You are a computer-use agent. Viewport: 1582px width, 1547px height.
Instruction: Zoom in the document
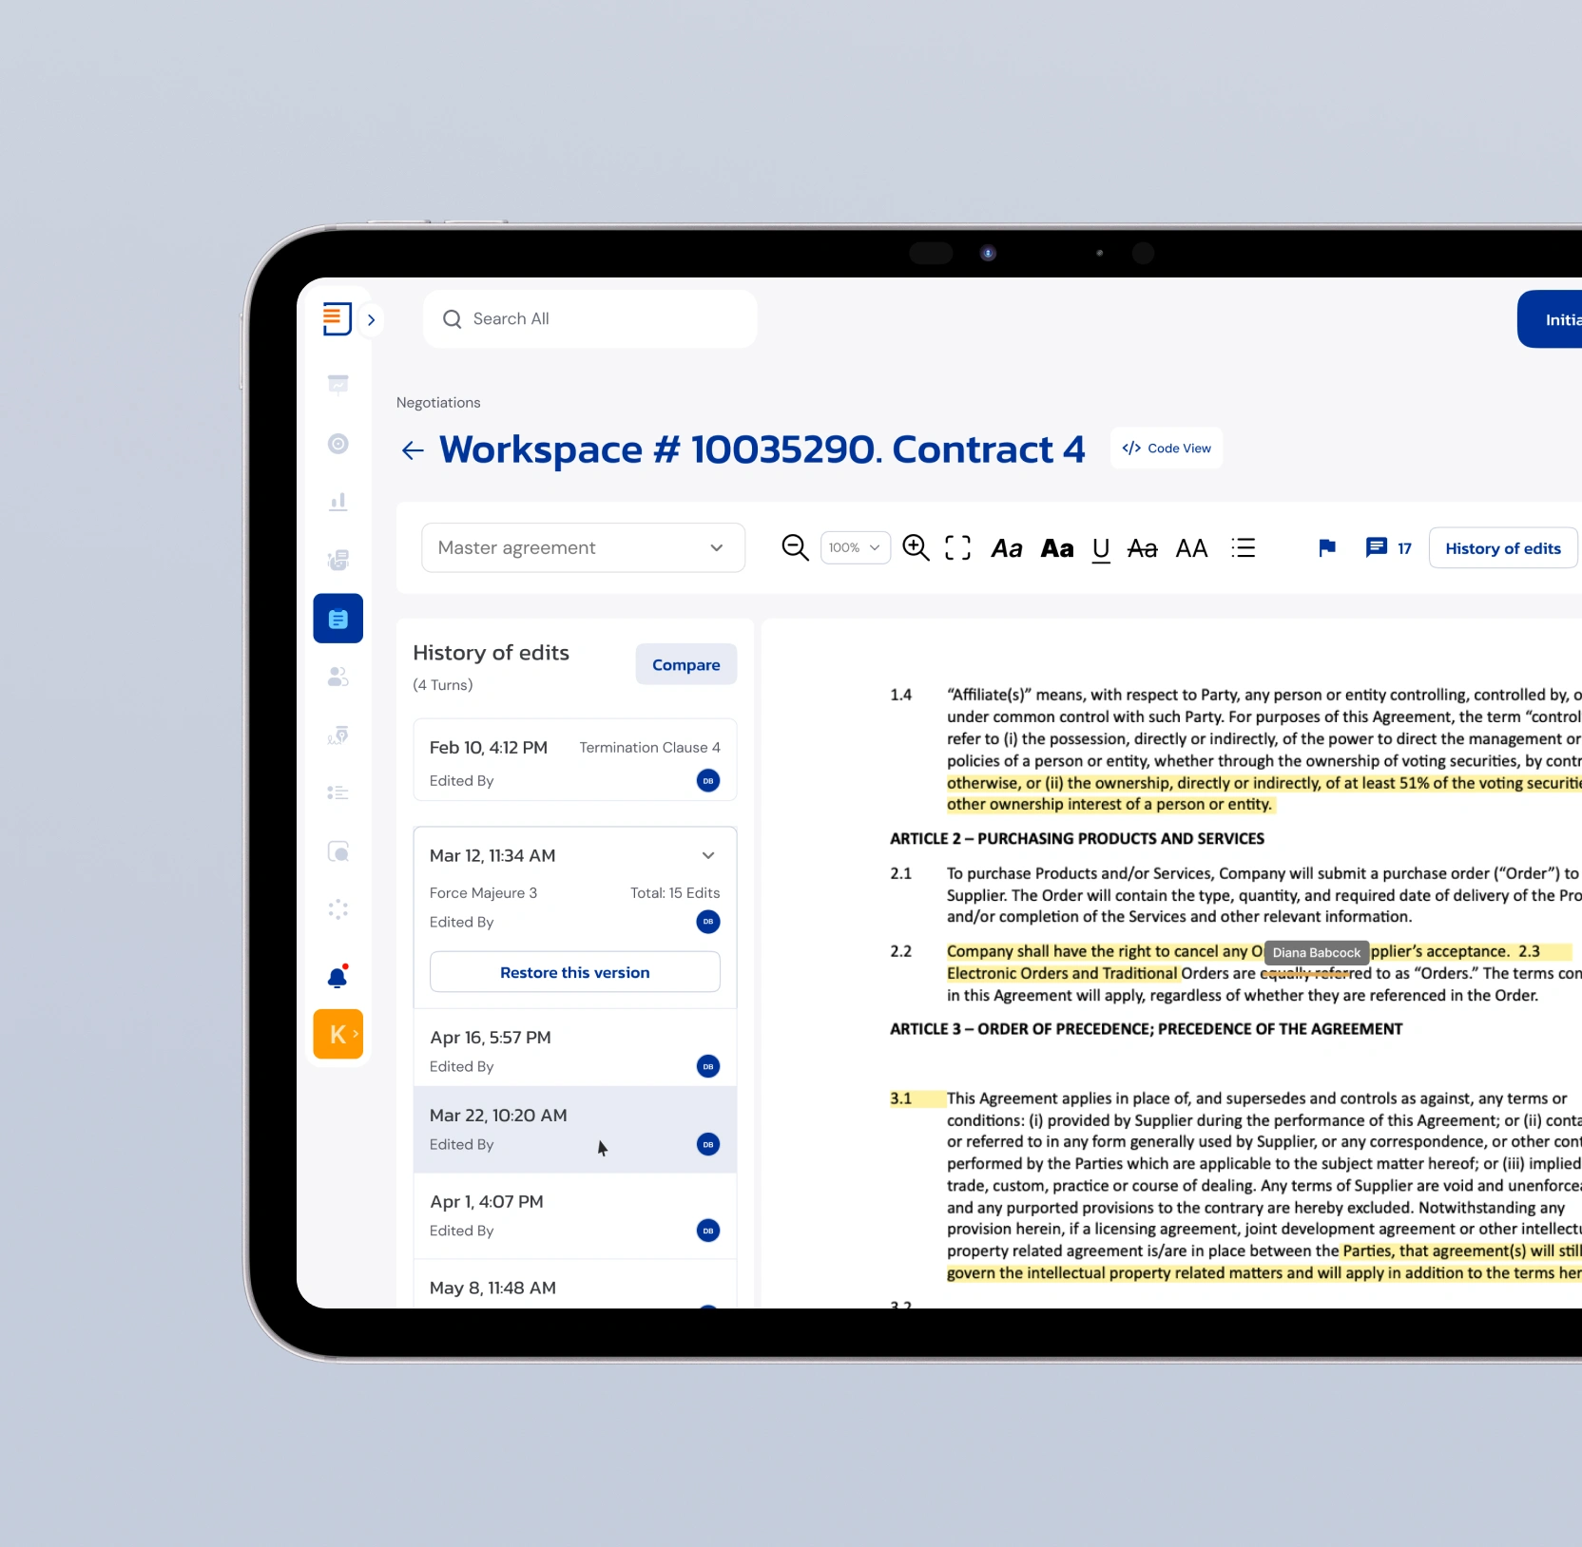(916, 548)
